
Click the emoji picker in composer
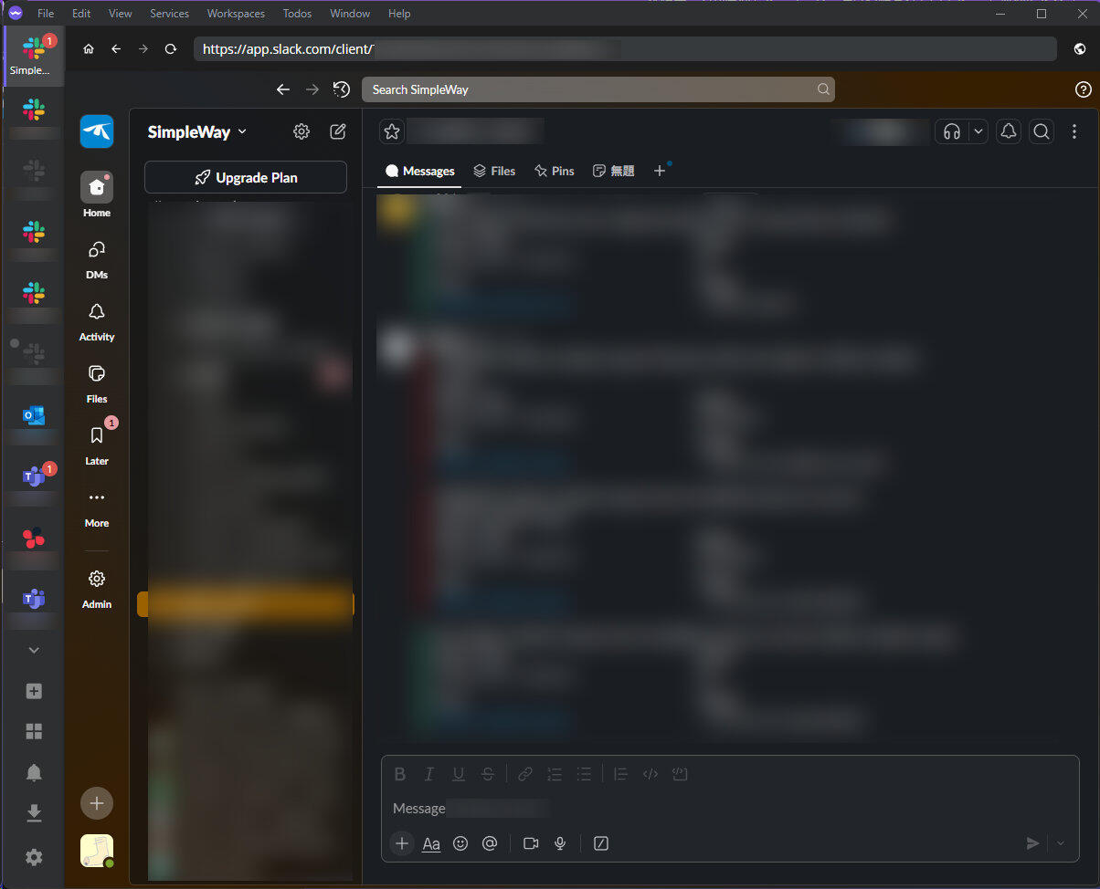click(460, 843)
